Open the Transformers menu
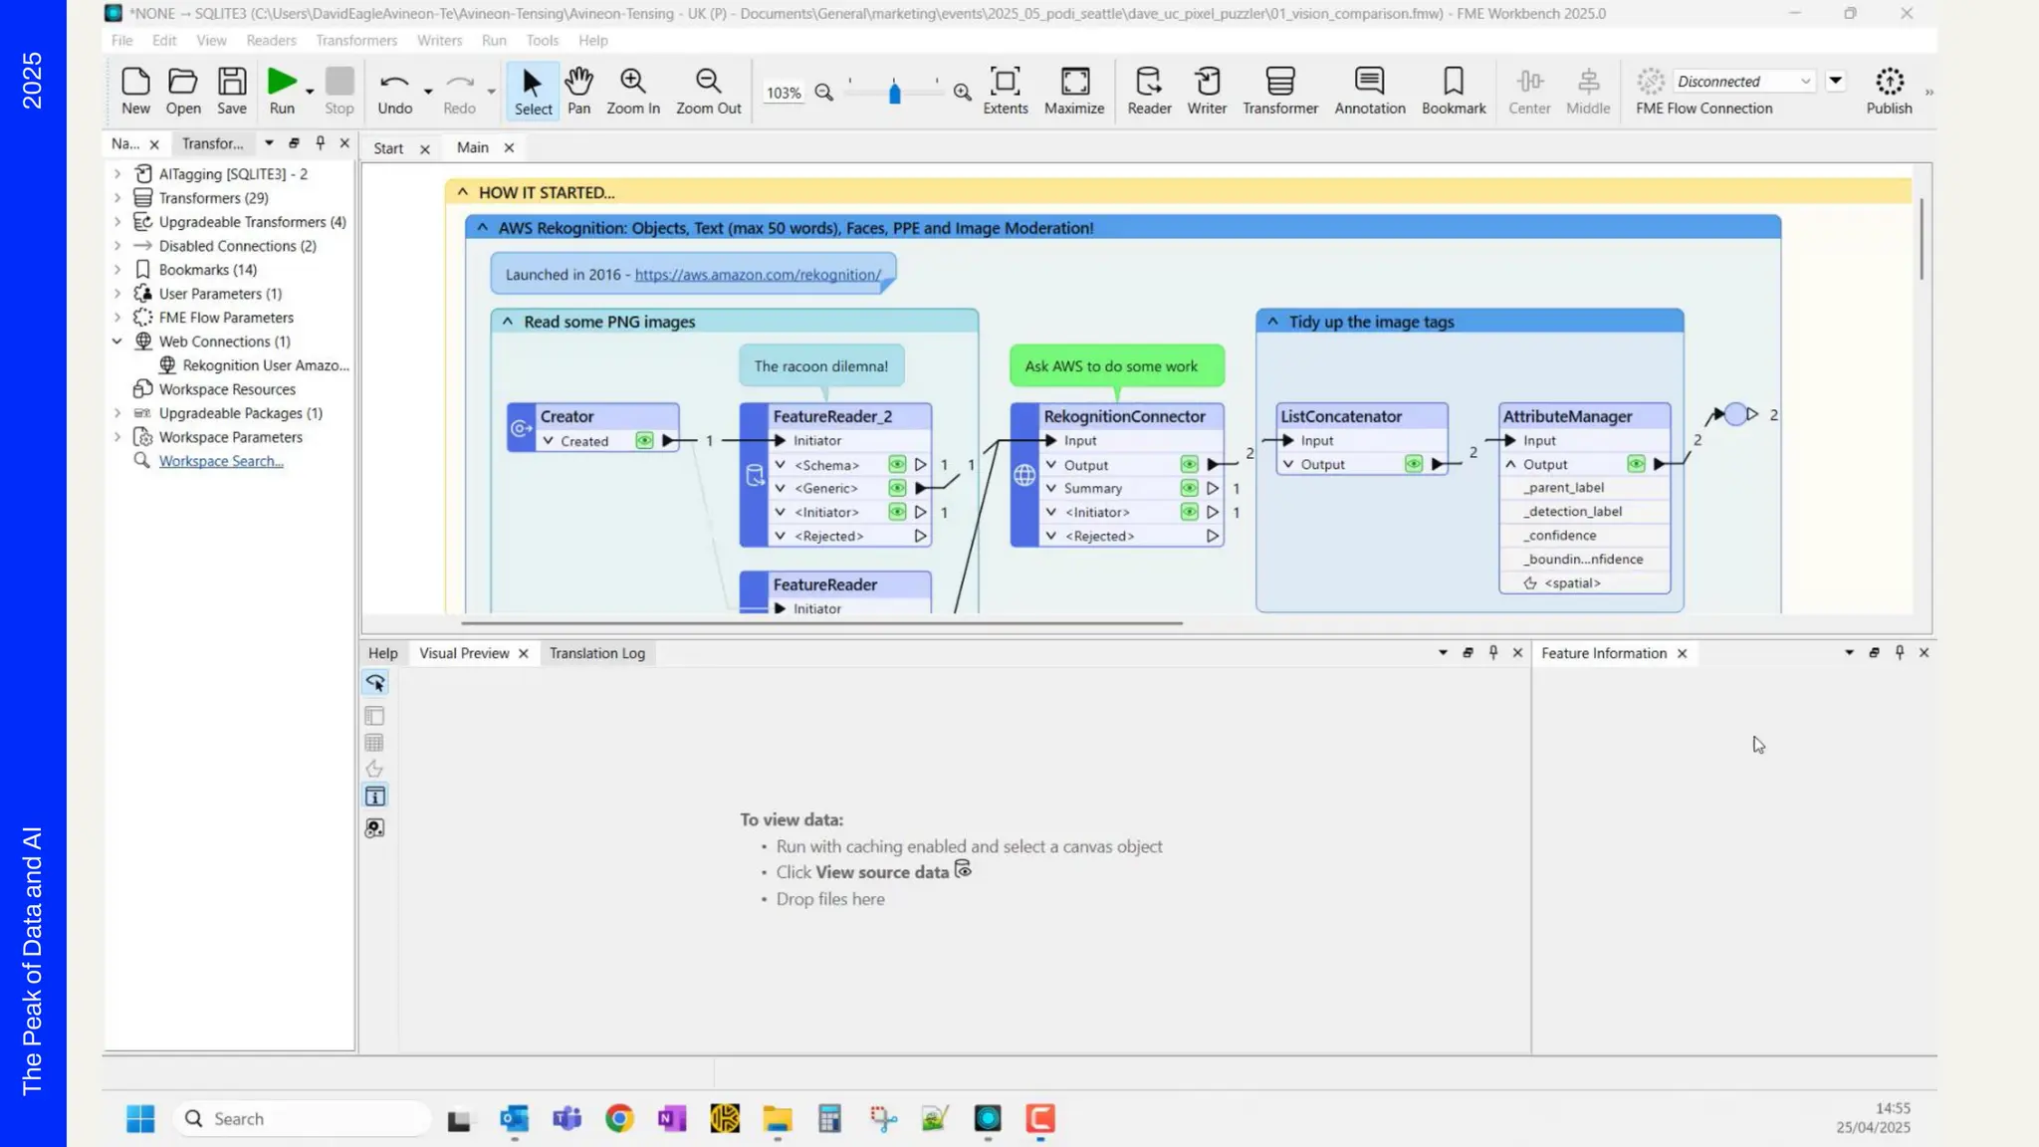The height and width of the screenshot is (1147, 2039). [x=355, y=40]
